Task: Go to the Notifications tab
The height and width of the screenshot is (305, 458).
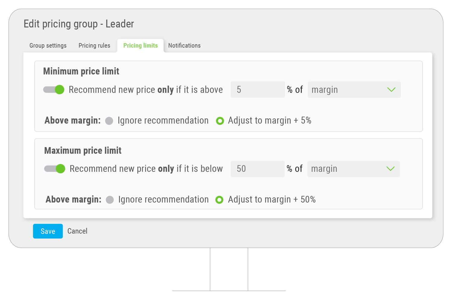Action: pos(184,46)
